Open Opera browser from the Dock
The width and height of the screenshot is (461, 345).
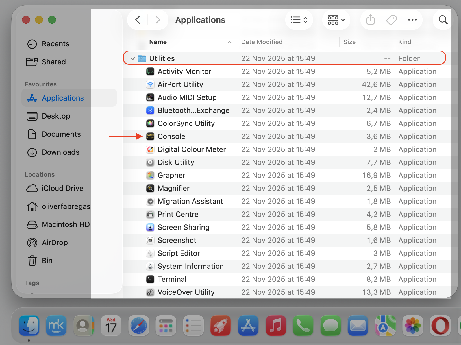coord(440,326)
